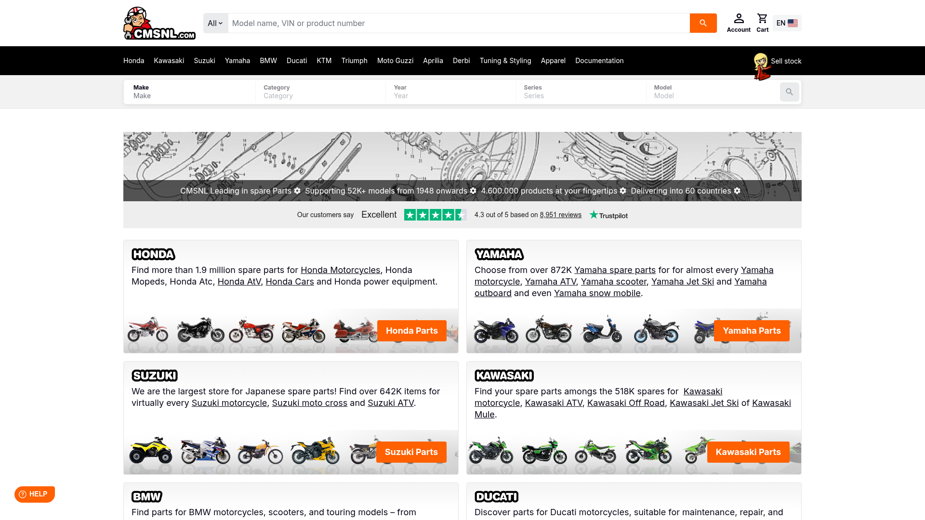Open the Year dropdown filter
This screenshot has width=925, height=520.
pos(451,92)
